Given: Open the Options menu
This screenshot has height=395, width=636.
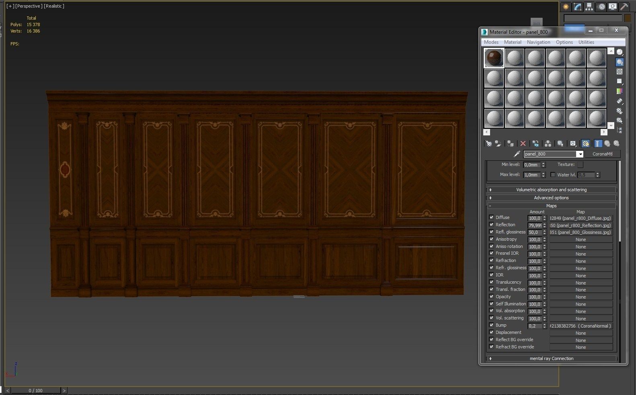Looking at the screenshot, I should click(x=564, y=42).
